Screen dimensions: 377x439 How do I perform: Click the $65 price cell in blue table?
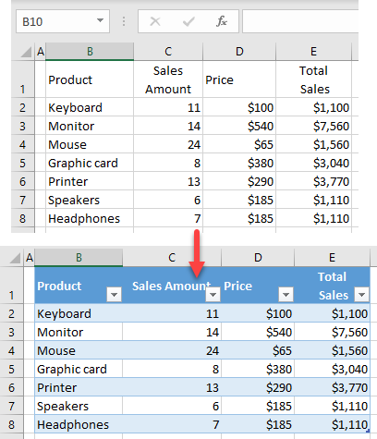coord(258,350)
